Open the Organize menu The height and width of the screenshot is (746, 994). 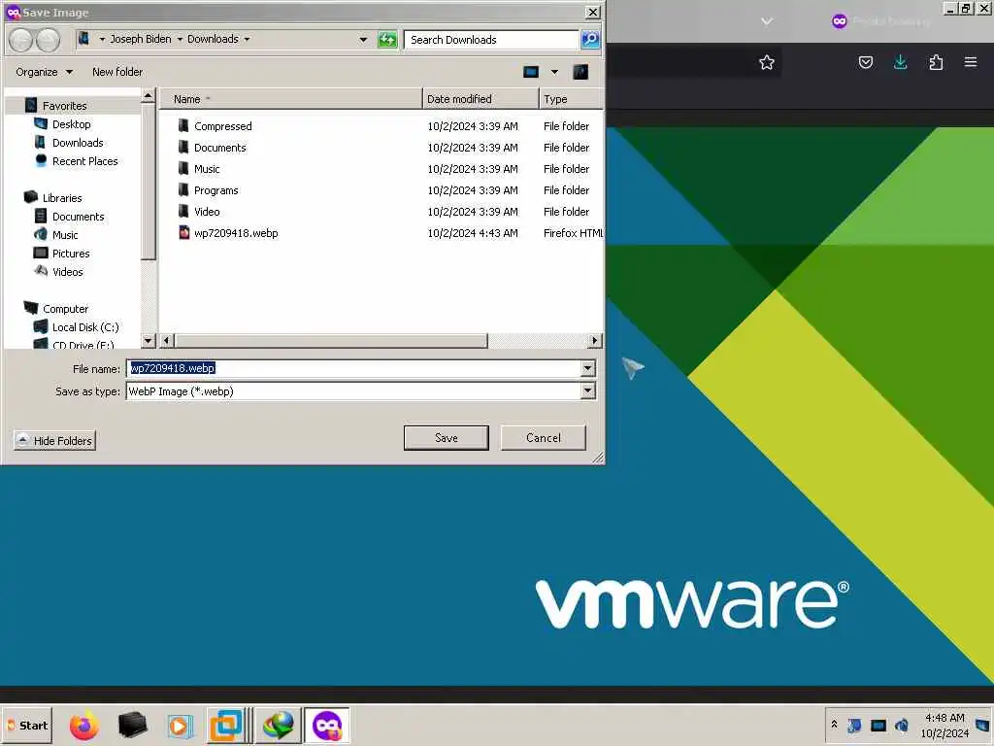[x=44, y=72]
